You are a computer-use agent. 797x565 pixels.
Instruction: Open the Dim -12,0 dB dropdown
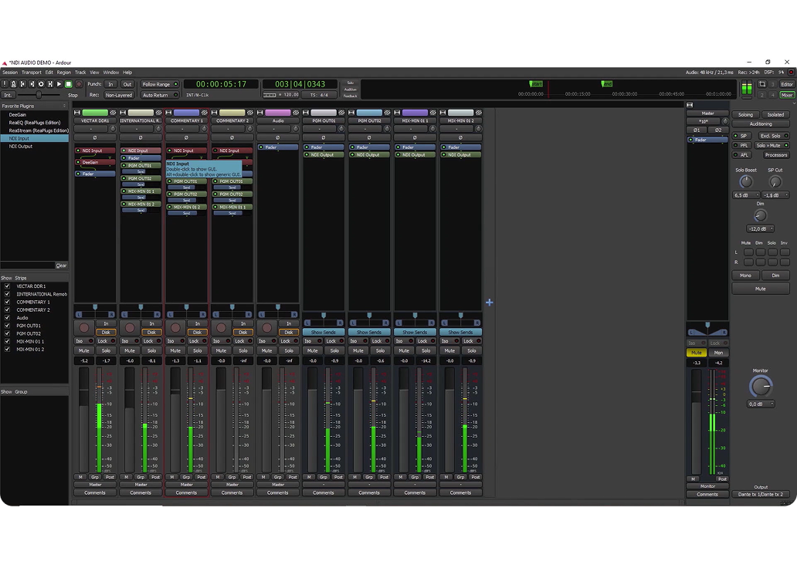pyautogui.click(x=761, y=228)
